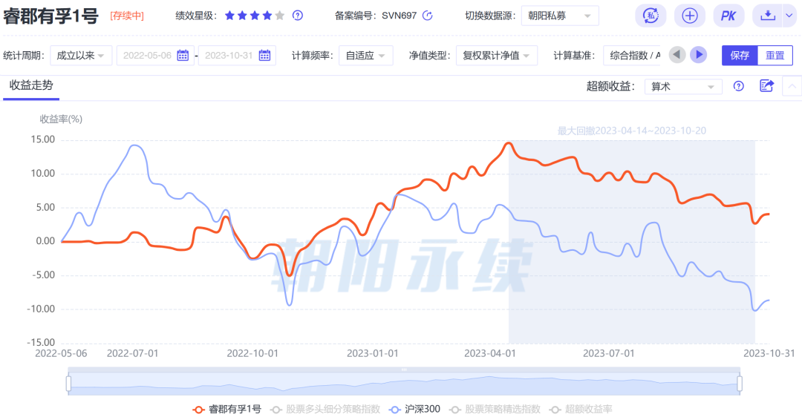The image size is (802, 420).
Task: Toggle the 股票策略精选指数 legend series
Action: click(x=495, y=410)
